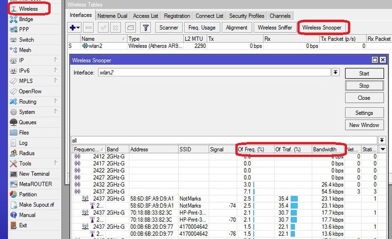Image resolution: width=392 pixels, height=239 pixels.
Task: Click the IPv6 icon in sidebar
Action: click(x=14, y=71)
